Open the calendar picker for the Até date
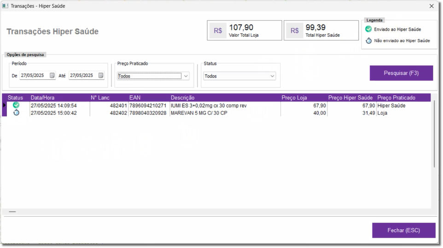 tap(101, 75)
